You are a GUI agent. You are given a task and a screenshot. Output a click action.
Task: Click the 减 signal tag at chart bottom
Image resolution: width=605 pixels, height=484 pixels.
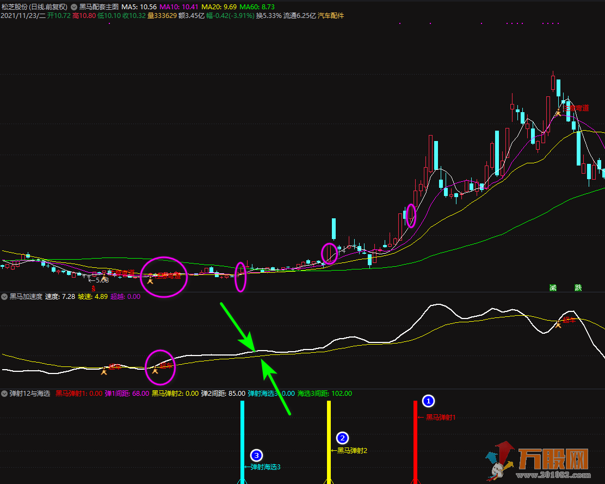(553, 287)
